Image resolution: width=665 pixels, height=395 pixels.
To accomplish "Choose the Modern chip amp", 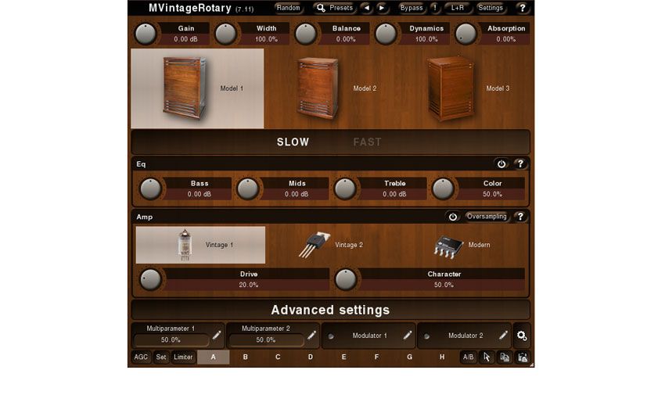I will 461,245.
